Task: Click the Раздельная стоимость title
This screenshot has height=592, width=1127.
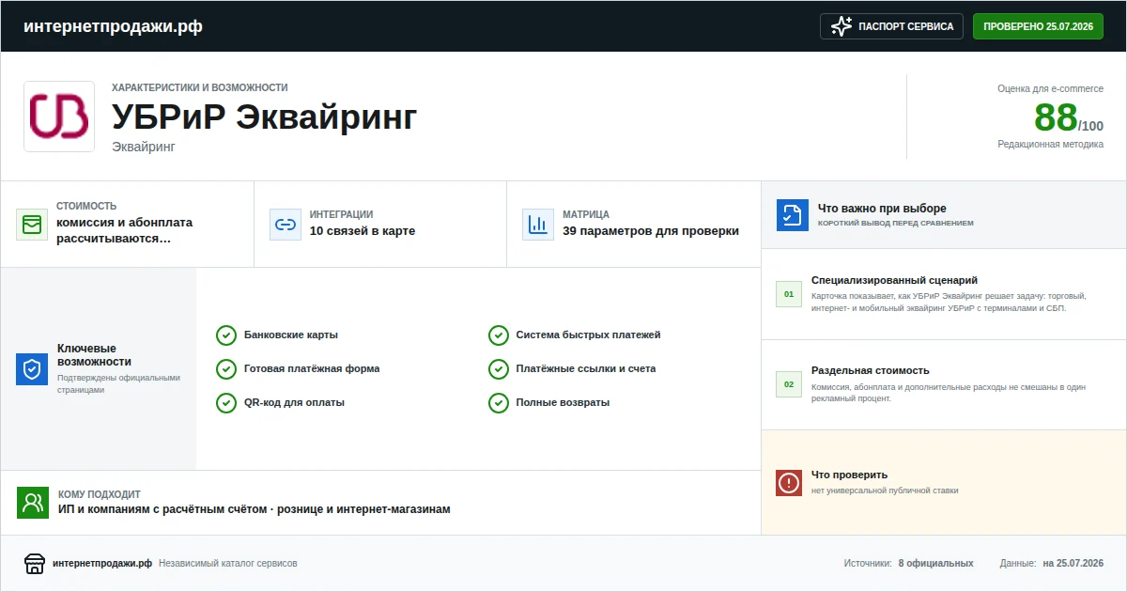Action: tap(870, 370)
